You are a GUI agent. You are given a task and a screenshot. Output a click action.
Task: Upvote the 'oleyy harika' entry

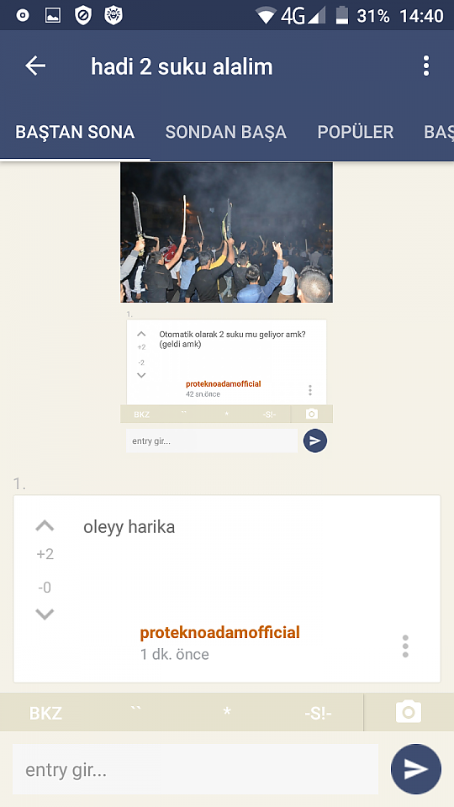45,525
